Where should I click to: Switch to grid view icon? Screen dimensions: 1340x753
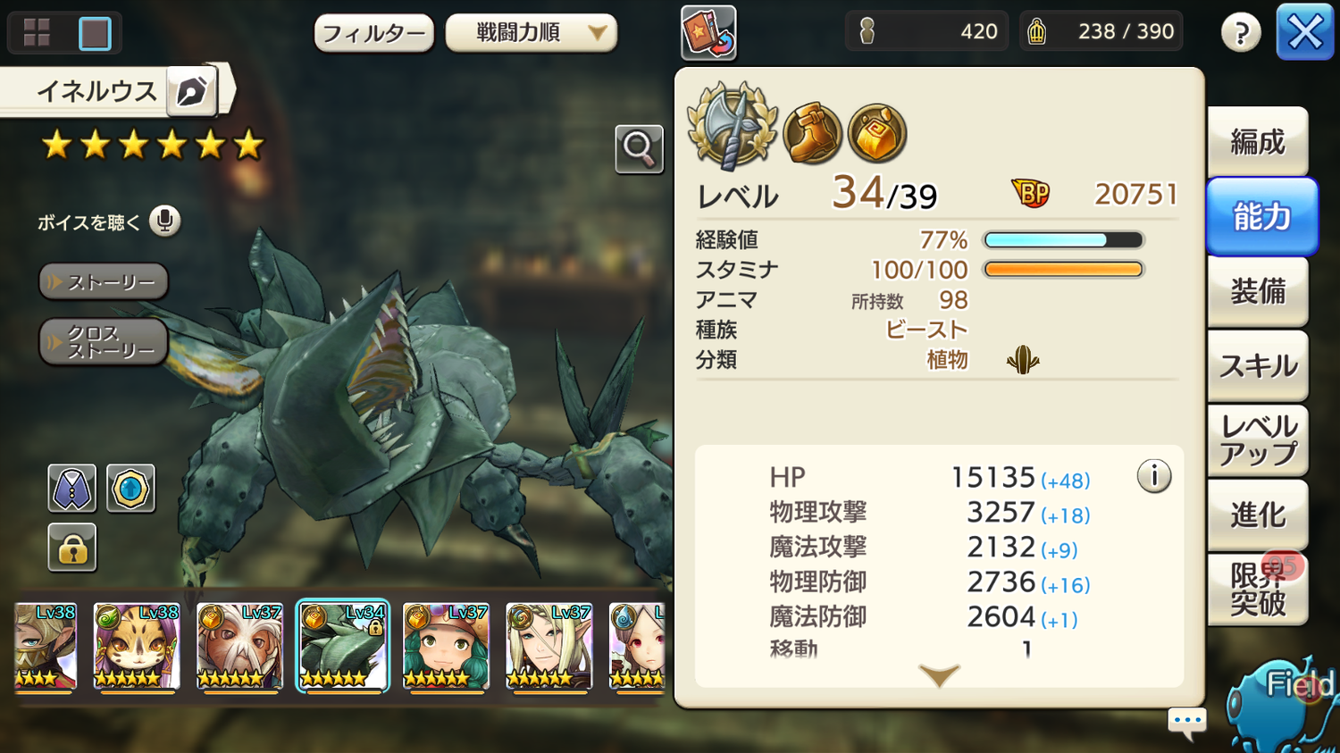coord(37,33)
